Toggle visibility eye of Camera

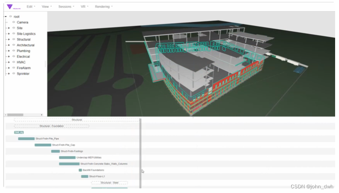(x=14, y=22)
